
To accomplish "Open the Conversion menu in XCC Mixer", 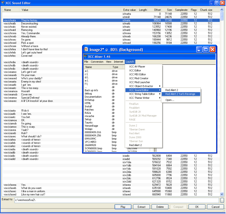I will click(97, 62).
